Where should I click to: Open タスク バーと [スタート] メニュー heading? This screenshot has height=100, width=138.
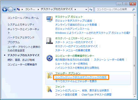pyautogui.click(x=74, y=38)
